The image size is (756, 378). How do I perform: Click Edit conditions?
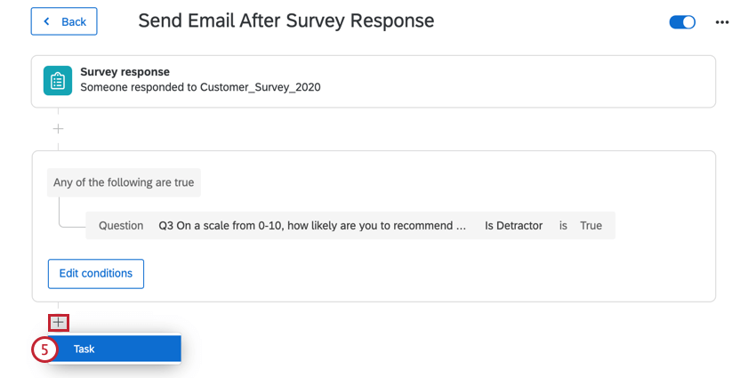96,273
